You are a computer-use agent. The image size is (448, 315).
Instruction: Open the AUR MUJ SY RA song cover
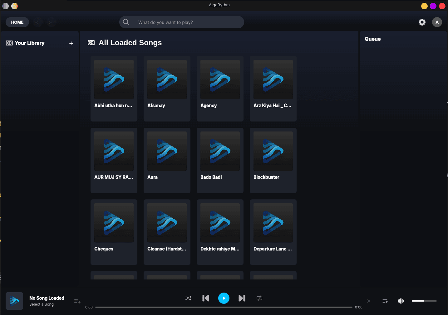(114, 151)
